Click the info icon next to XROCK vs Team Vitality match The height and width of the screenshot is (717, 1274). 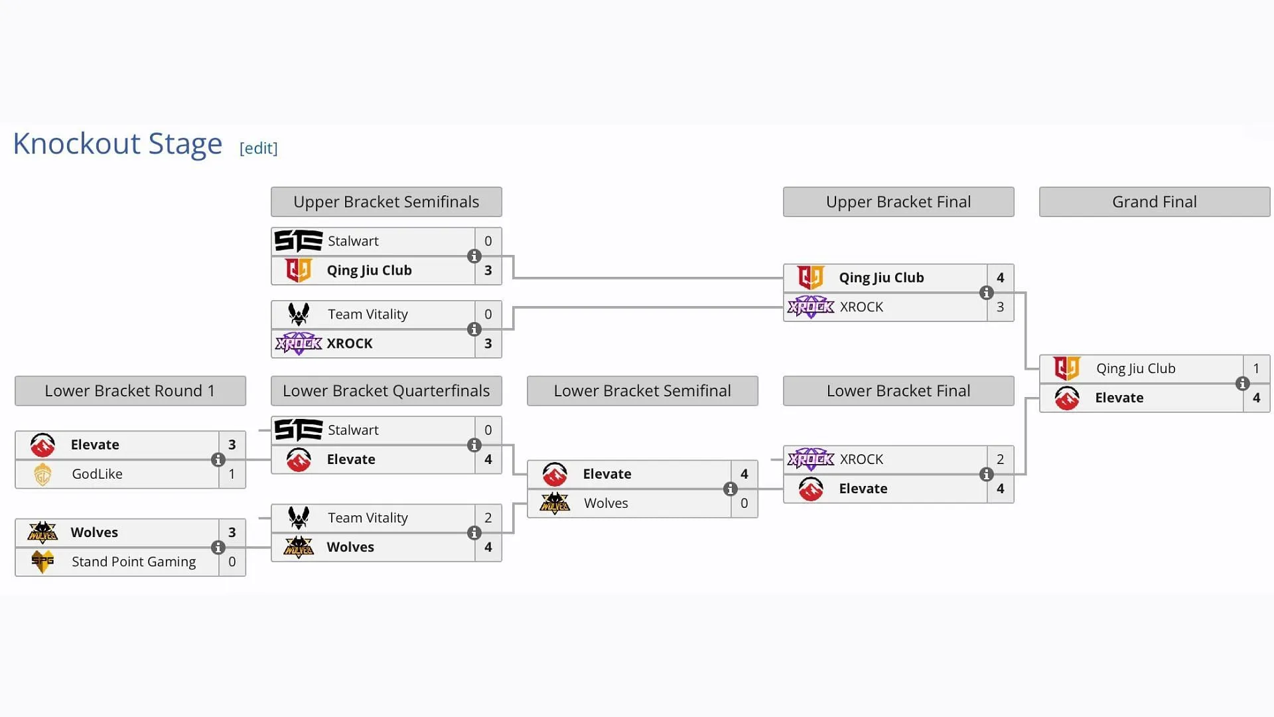[x=473, y=329]
